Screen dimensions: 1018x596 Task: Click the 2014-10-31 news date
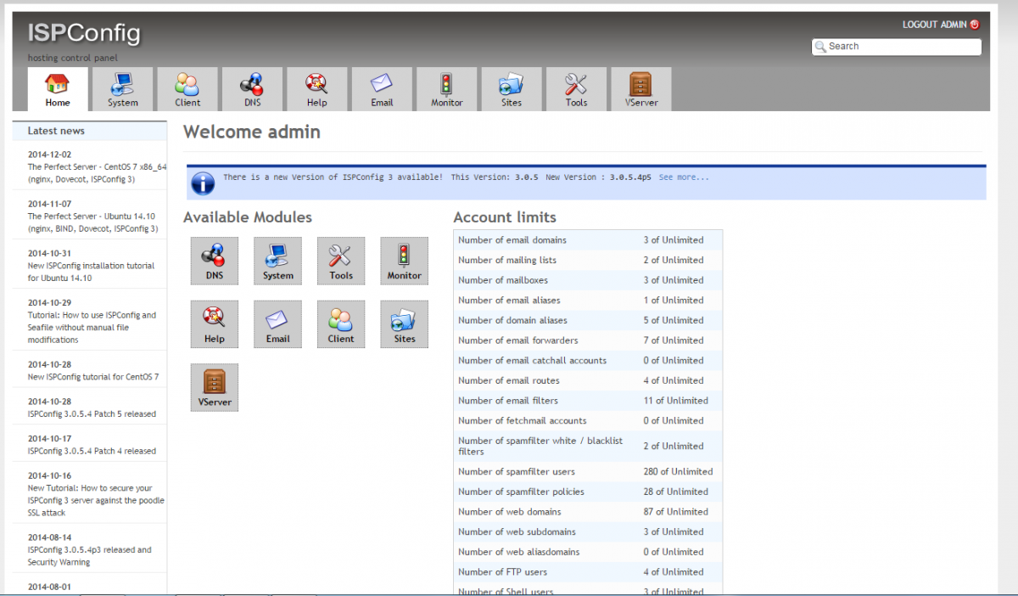click(49, 254)
